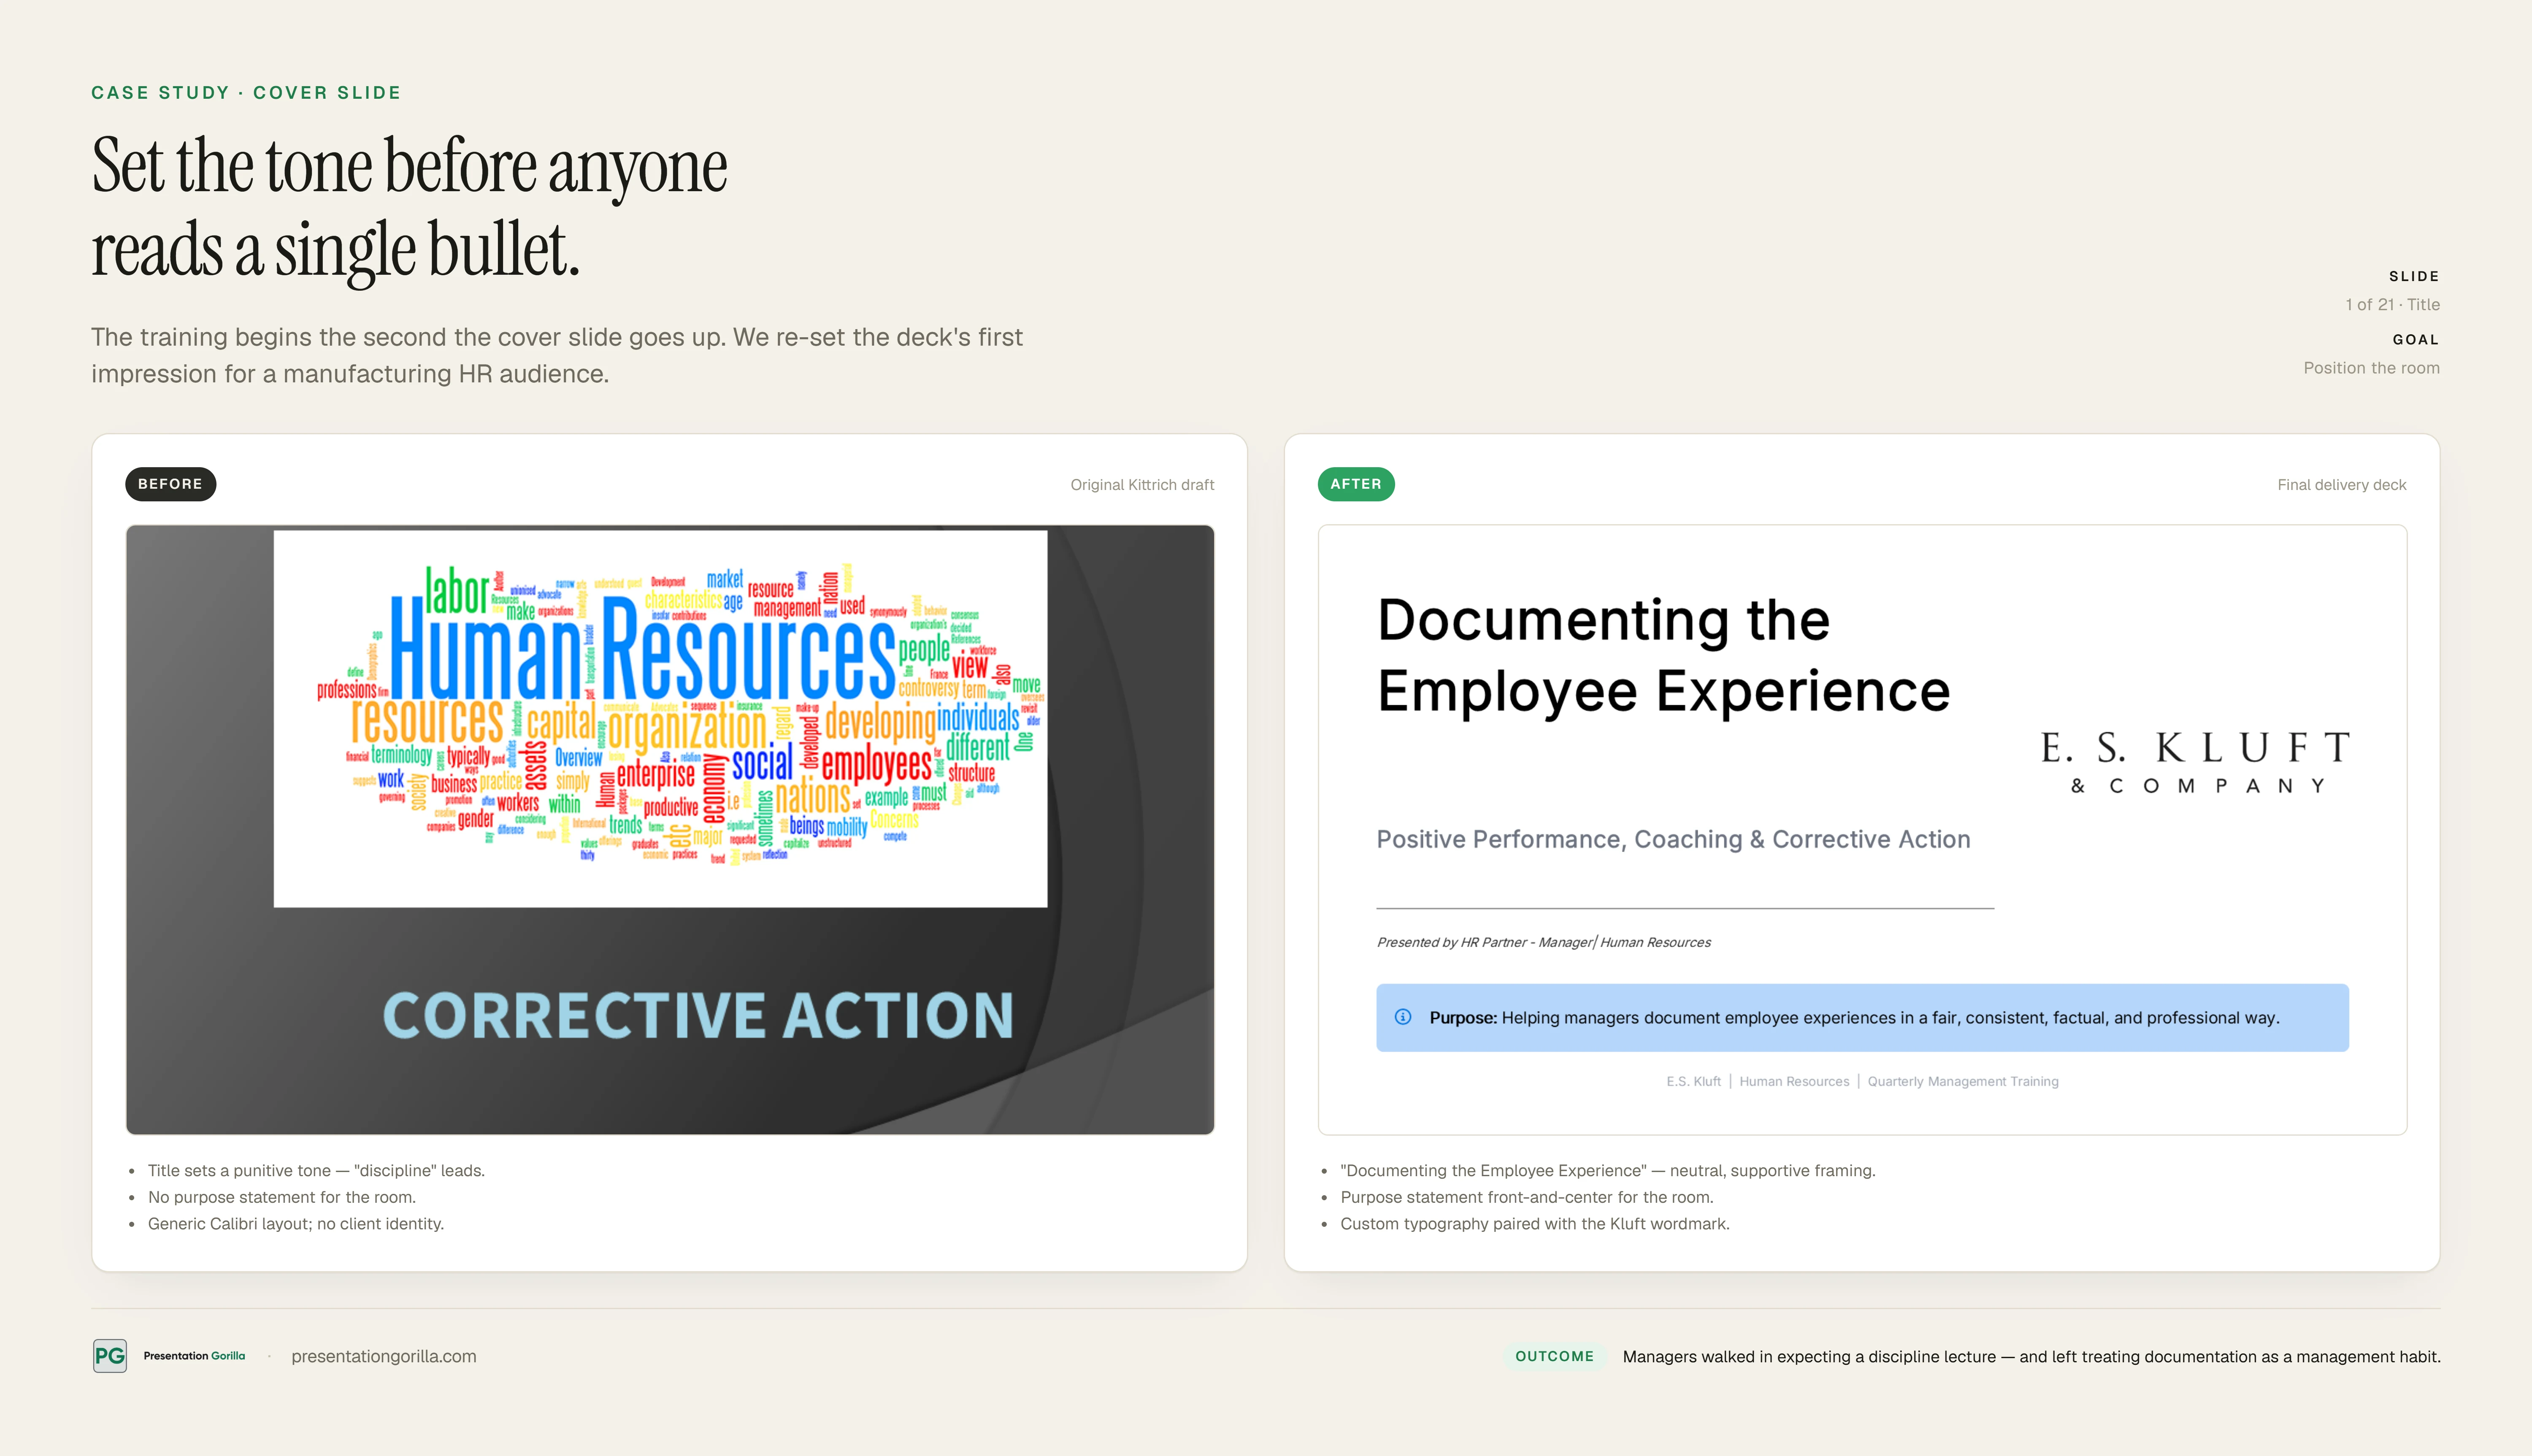This screenshot has width=2532, height=1456.
Task: Open the presentationgorilla.com link
Action: [x=384, y=1356]
